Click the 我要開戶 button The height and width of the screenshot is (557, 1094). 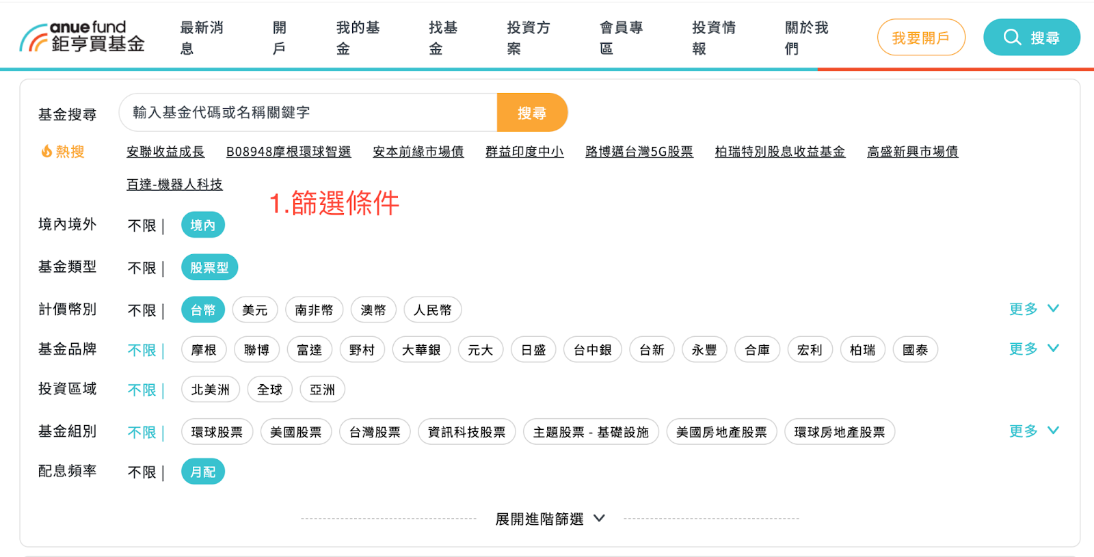point(921,38)
